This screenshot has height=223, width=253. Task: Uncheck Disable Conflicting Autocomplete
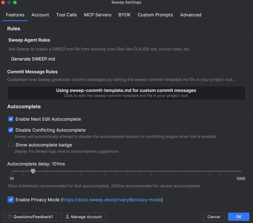pyautogui.click(x=11, y=130)
